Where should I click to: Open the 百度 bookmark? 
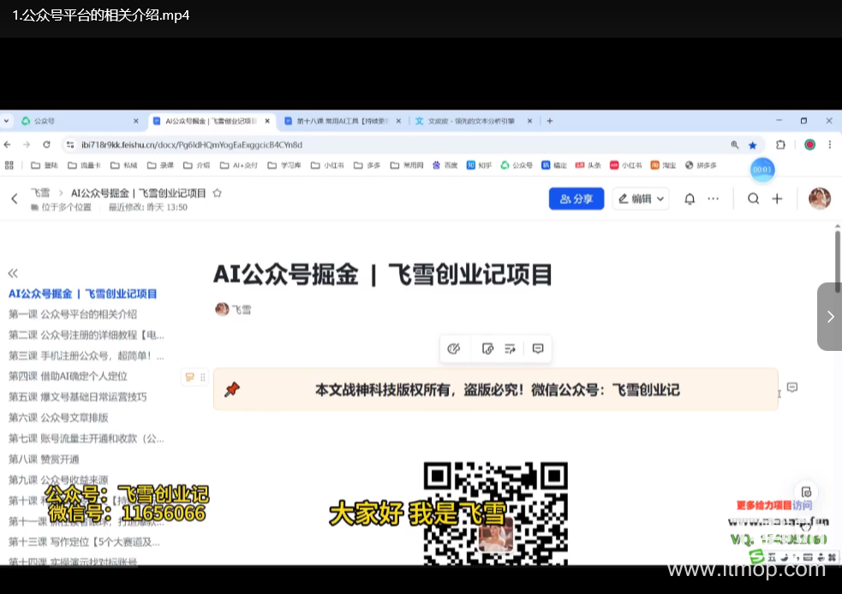445,165
